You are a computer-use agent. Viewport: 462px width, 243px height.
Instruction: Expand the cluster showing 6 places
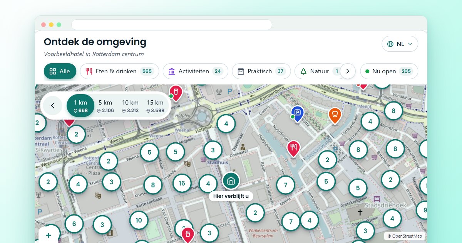point(74,224)
